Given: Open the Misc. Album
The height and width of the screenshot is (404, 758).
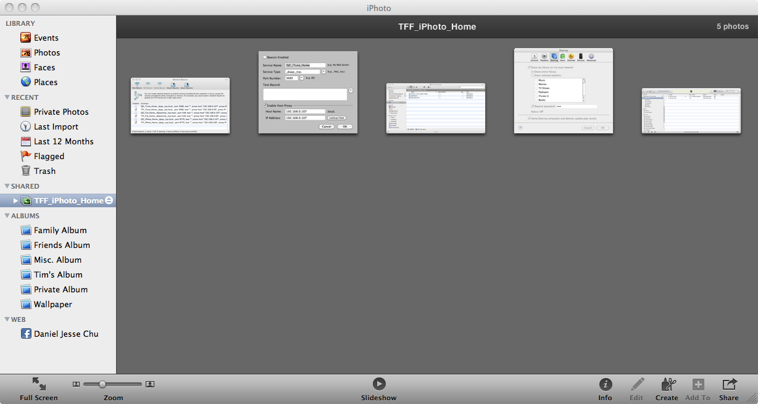Looking at the screenshot, I should 57,260.
